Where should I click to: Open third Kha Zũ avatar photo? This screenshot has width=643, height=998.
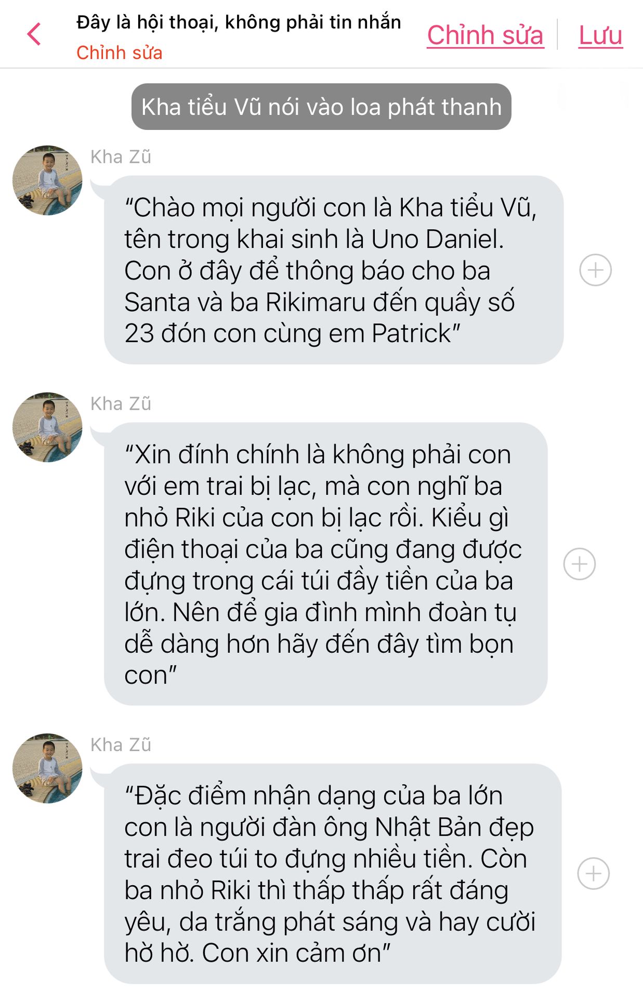pos(47,768)
